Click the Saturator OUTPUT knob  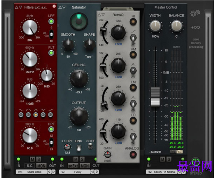tap(79, 116)
